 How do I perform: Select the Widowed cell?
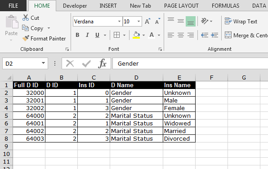179,123
